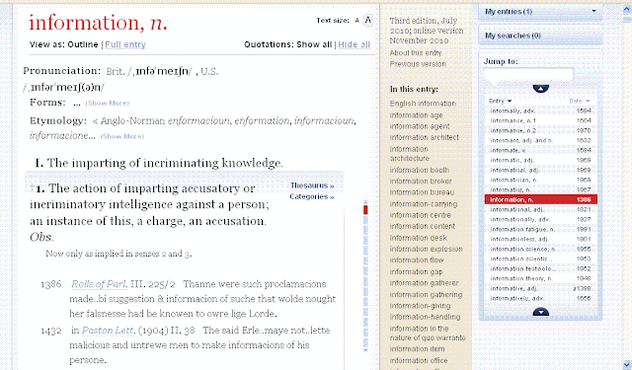Click the Jump to input field
The height and width of the screenshot is (370, 632).
(528, 74)
